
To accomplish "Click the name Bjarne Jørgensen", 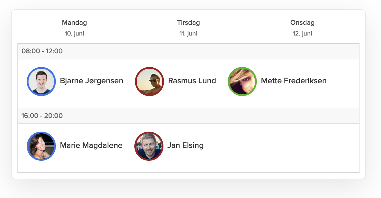I will (91, 81).
